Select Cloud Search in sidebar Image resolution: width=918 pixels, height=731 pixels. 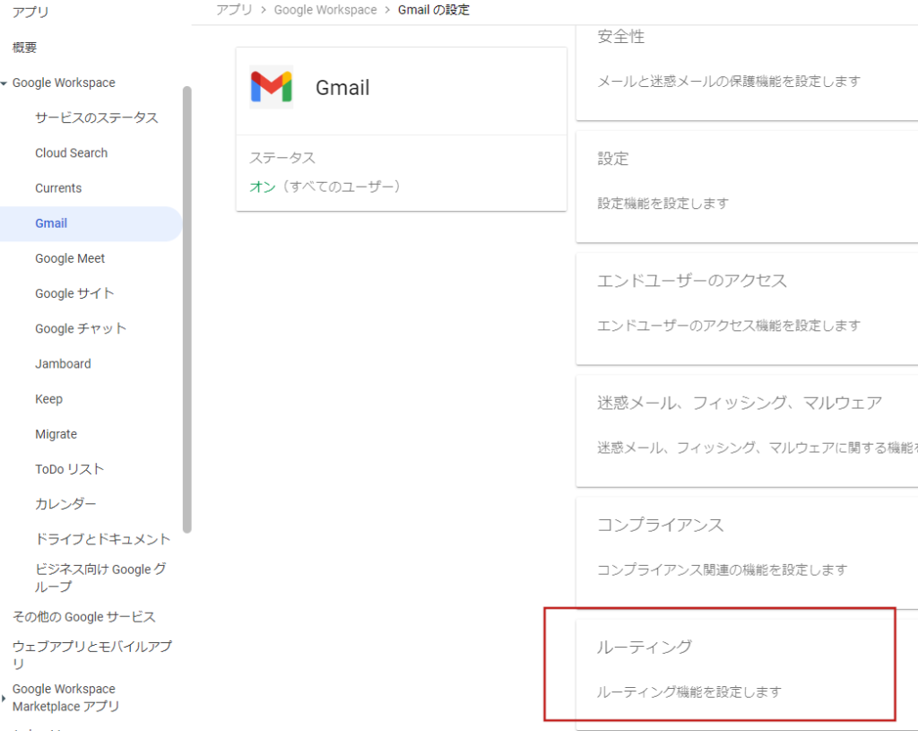[71, 152]
